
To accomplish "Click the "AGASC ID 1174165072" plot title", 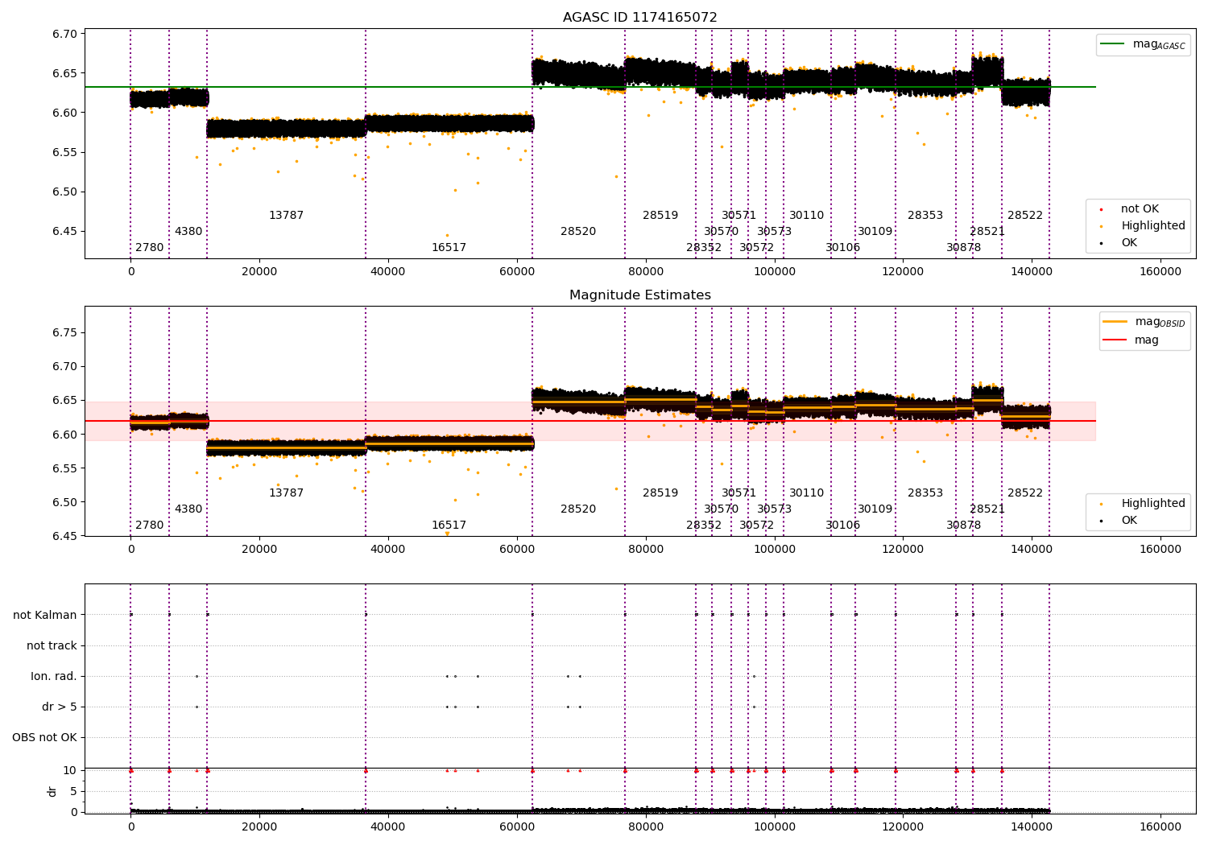I will pyautogui.click(x=639, y=18).
